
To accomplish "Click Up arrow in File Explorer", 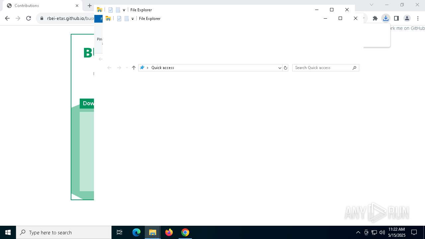I will (x=134, y=68).
